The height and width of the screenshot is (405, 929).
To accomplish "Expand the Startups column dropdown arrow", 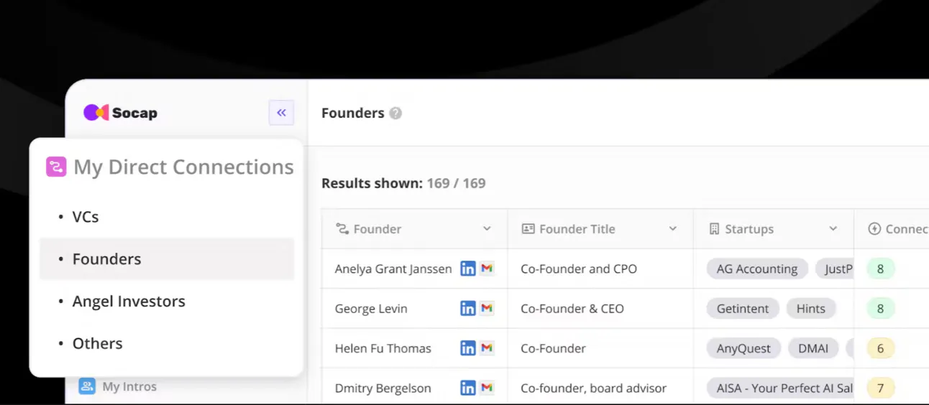I will pyautogui.click(x=833, y=229).
